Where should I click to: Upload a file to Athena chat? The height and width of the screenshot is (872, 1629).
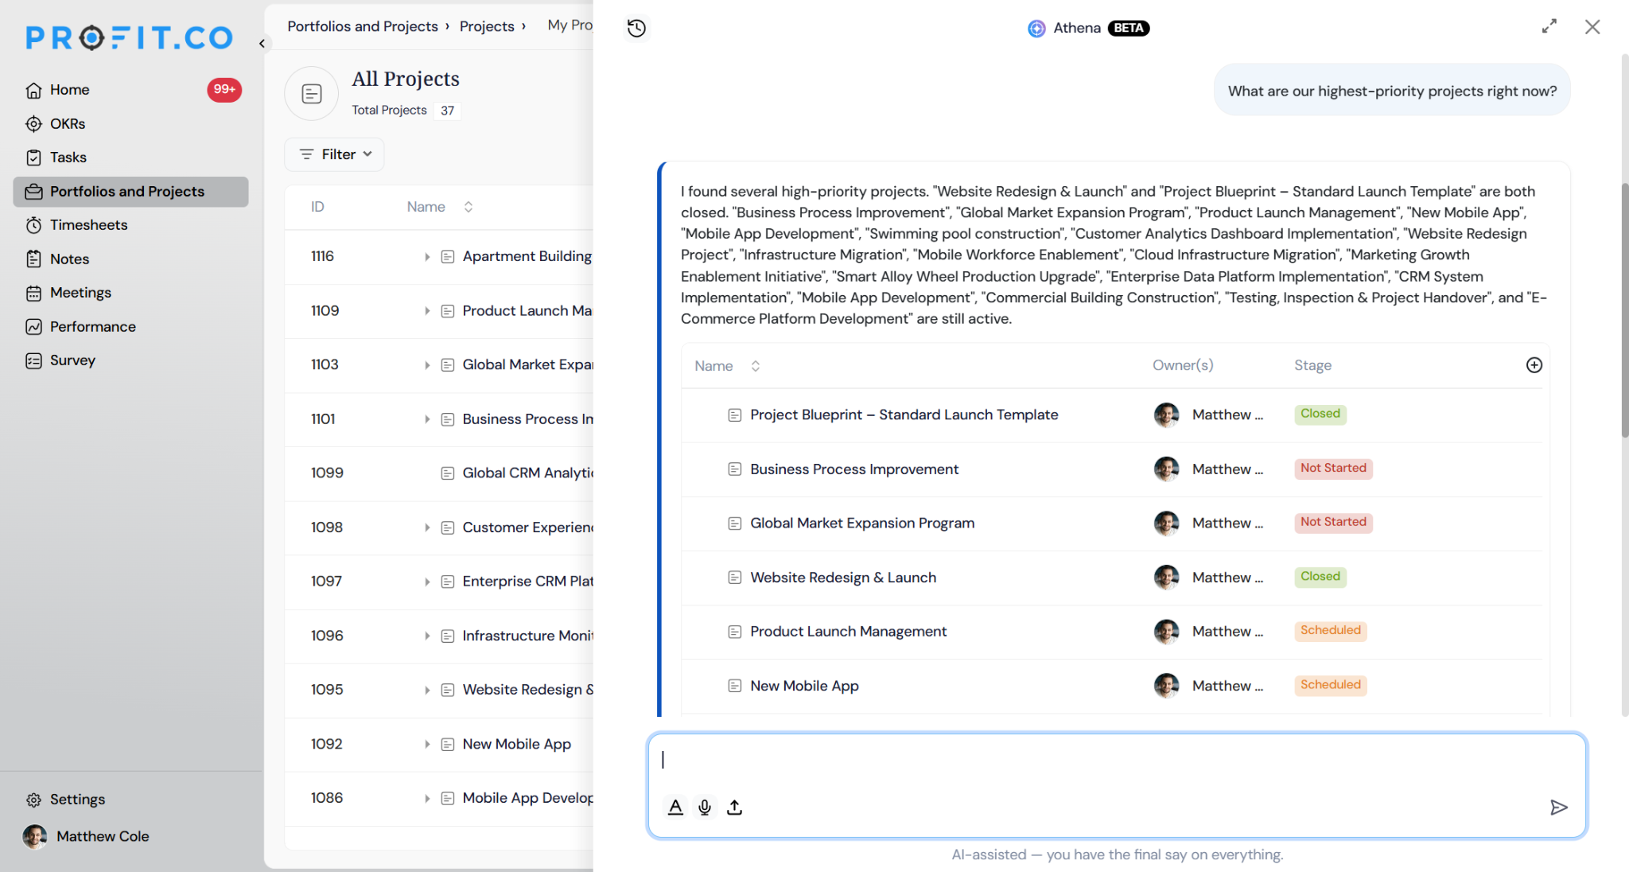click(734, 807)
